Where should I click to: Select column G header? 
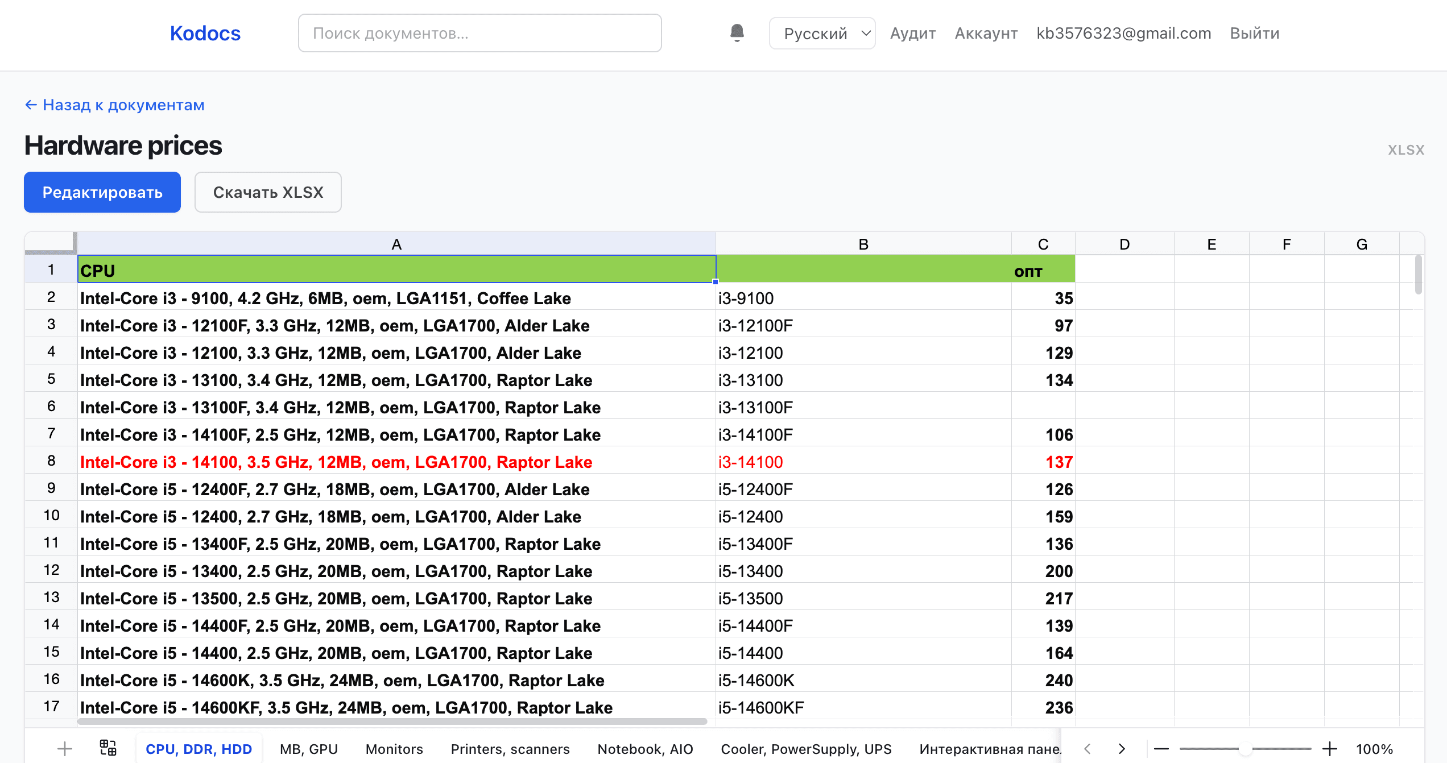click(1362, 244)
